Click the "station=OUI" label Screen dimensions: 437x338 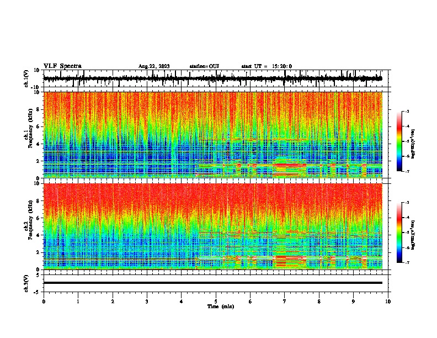point(204,66)
